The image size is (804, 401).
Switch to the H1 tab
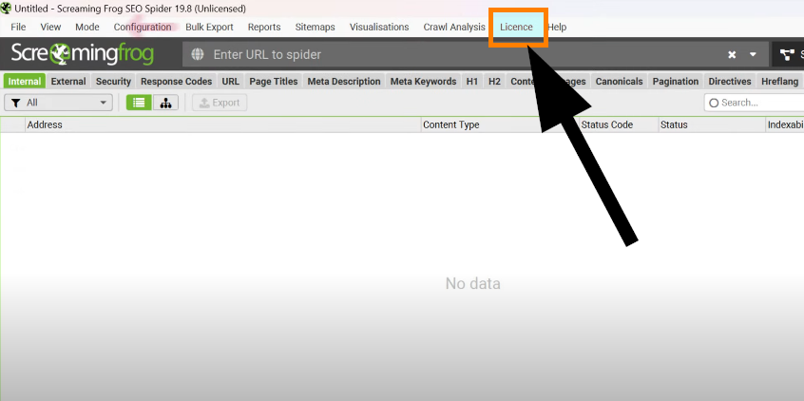(x=472, y=82)
